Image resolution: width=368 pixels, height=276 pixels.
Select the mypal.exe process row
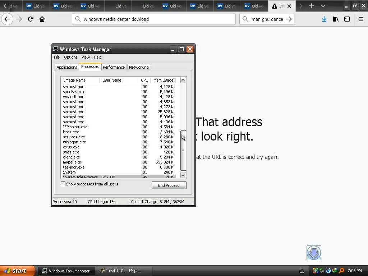pyautogui.click(x=118, y=162)
